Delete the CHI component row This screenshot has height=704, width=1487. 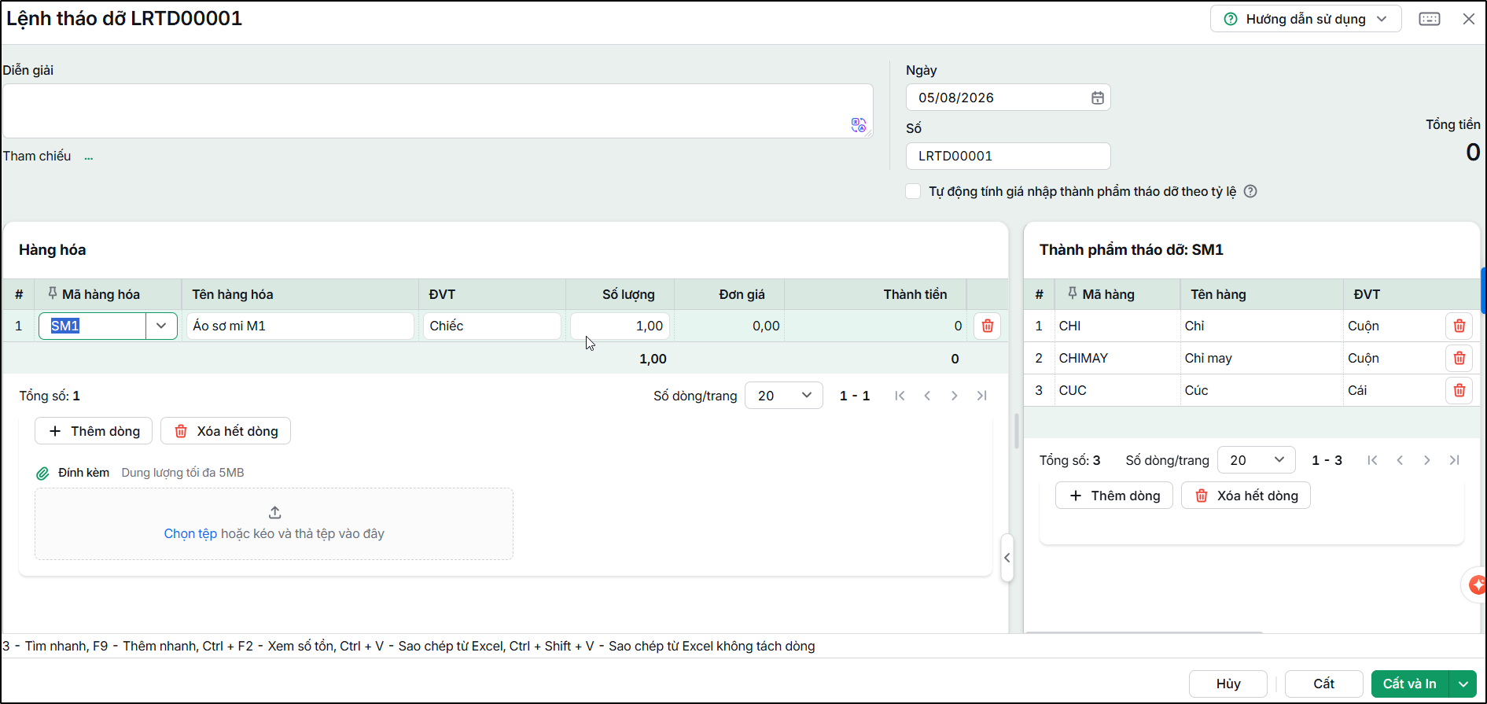tap(1459, 326)
